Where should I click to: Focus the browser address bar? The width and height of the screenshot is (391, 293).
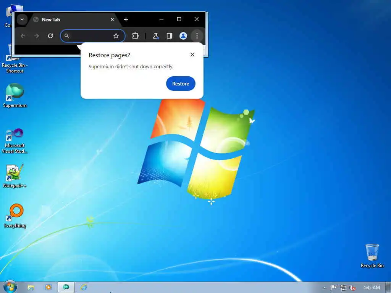point(92,36)
